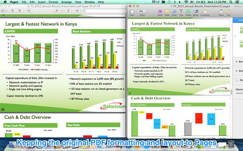Click the volume icon in menu bar

point(179,2)
